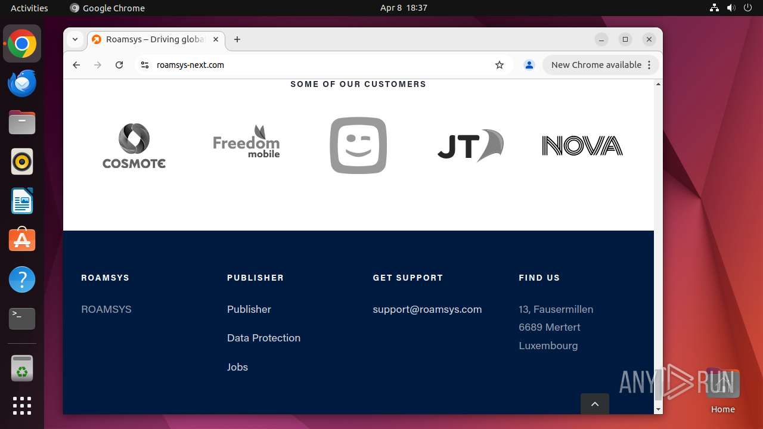Click the '13, Fausermillen' address line
763x429 pixels.
point(556,309)
